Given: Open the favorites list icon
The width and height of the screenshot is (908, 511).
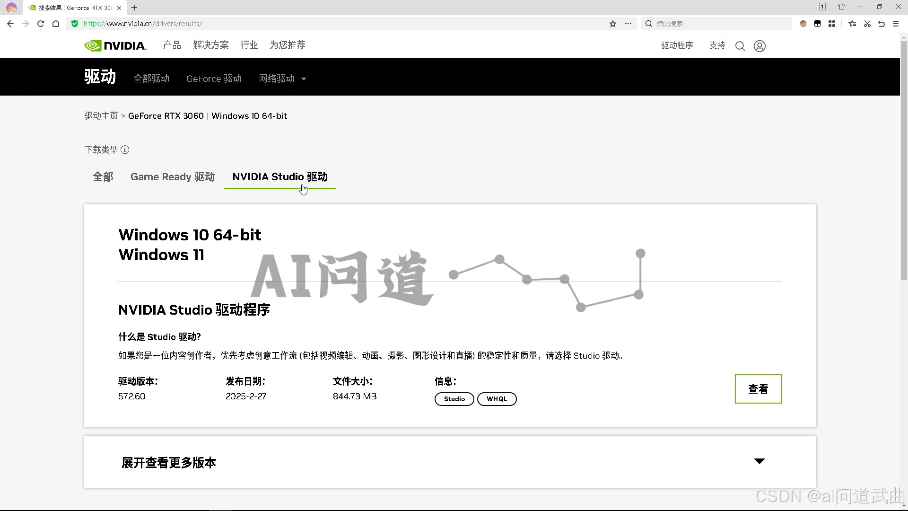Looking at the screenshot, I should point(852,24).
